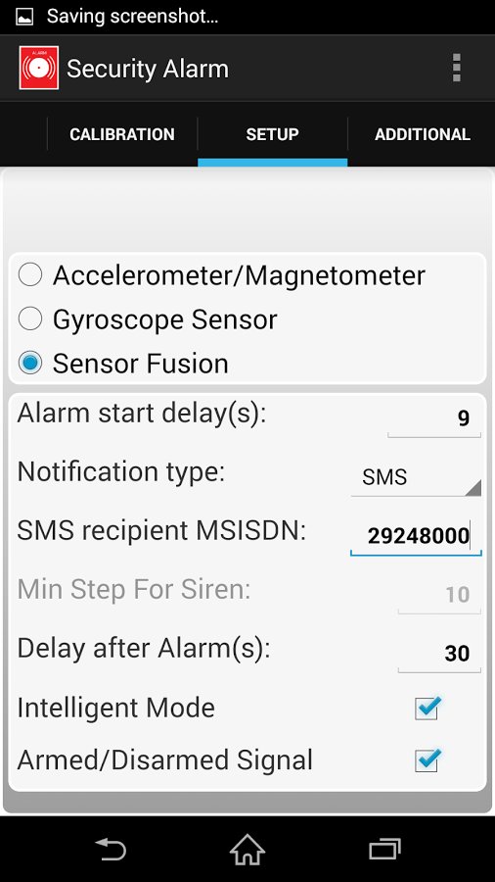Screen dimensions: 495x882
Task: Toggle the Intelligent Mode checkbox
Action: pos(427,708)
